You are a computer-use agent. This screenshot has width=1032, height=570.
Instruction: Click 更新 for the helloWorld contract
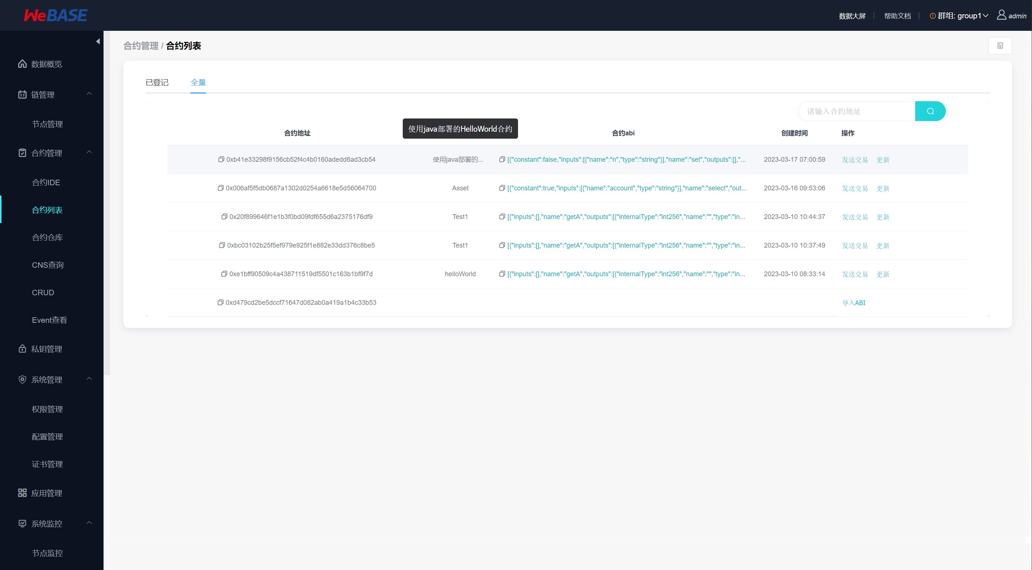pos(883,274)
